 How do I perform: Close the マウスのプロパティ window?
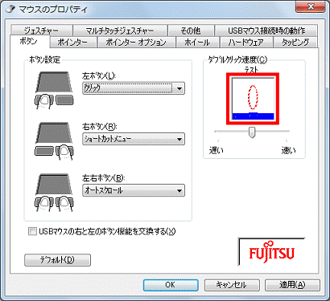tap(310, 7)
